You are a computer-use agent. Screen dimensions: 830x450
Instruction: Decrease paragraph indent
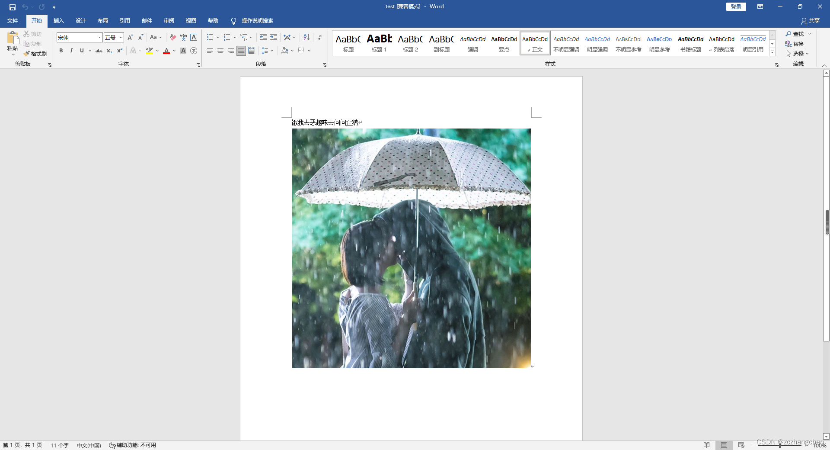pos(263,38)
